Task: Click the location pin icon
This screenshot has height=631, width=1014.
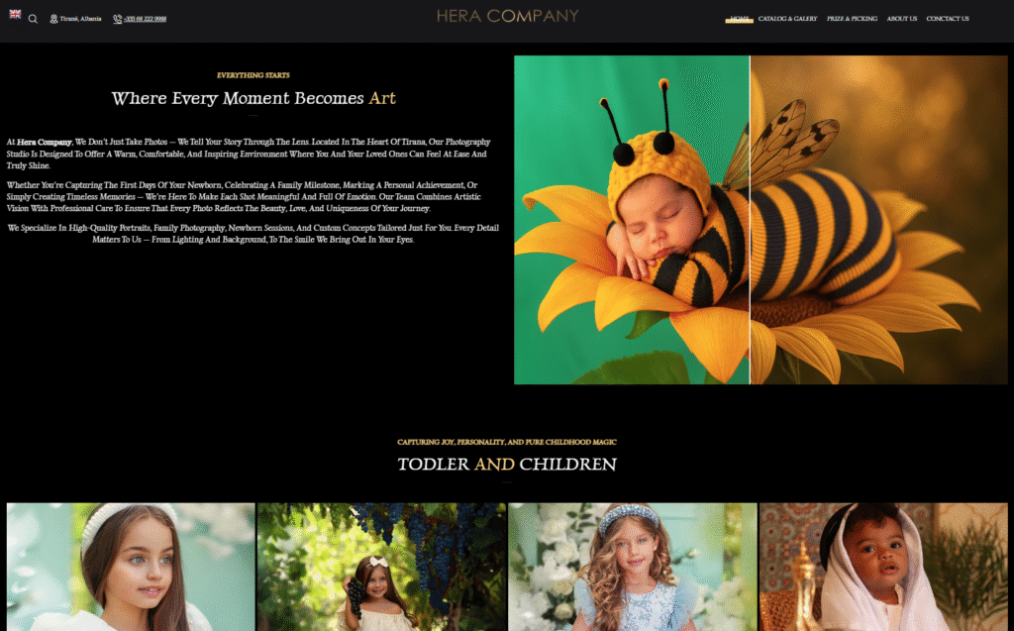Action: [53, 19]
